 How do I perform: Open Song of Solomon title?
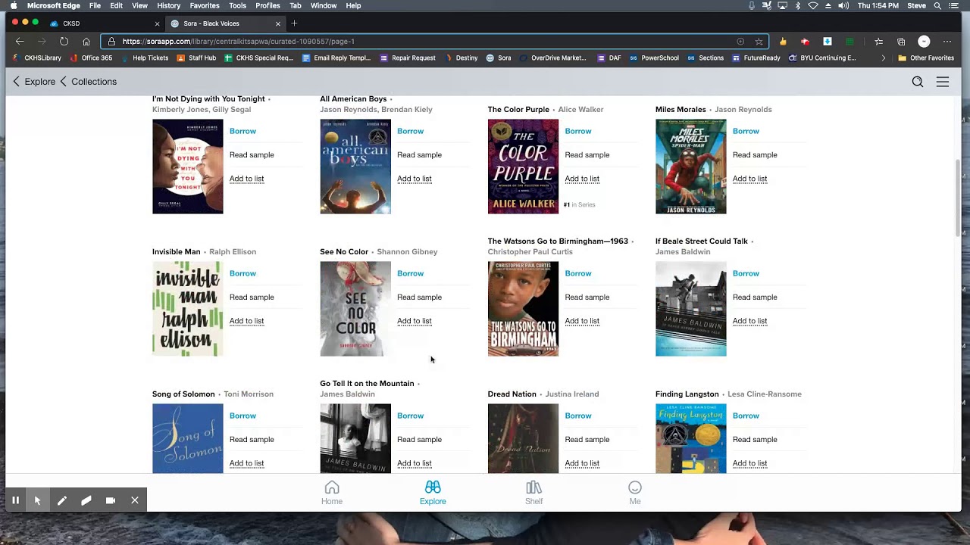tap(183, 394)
